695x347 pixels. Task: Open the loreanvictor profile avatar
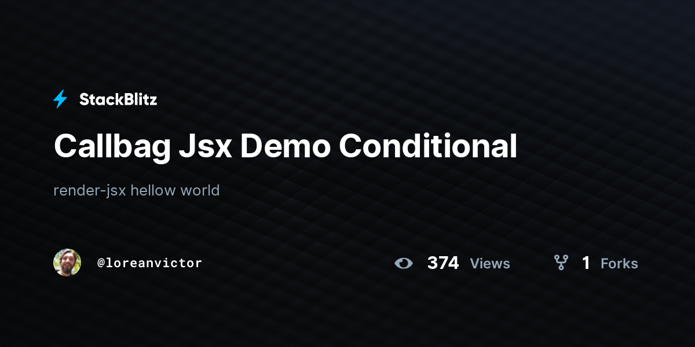pyautogui.click(x=67, y=263)
